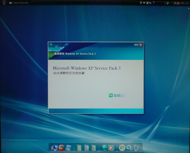This screenshot has height=153, width=190.
Task: Click the green 繼續(C) arrow icon
Action: pyautogui.click(x=111, y=95)
